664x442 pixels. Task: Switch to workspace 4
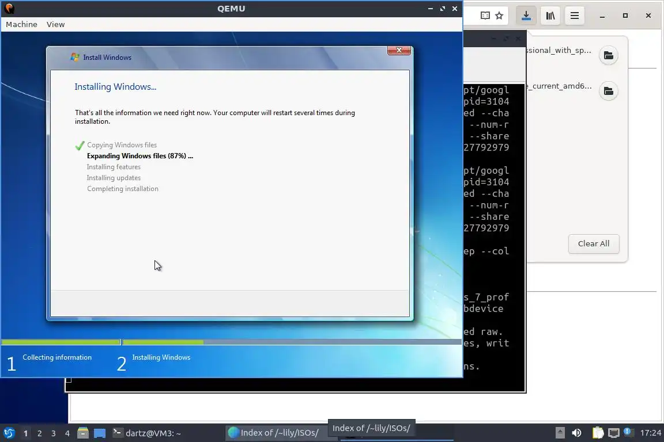tap(67, 433)
